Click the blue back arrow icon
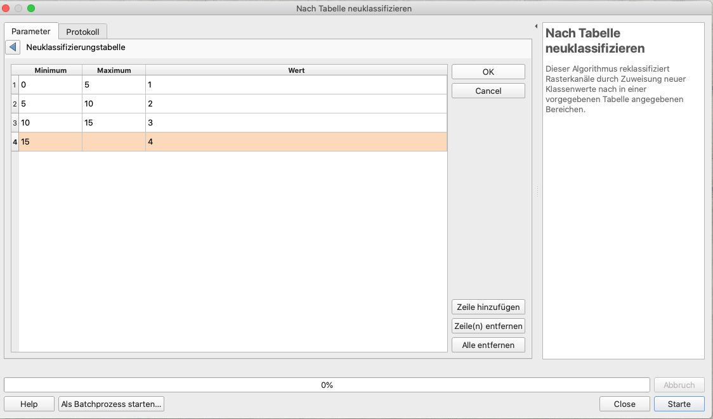This screenshot has width=713, height=419. click(x=13, y=48)
